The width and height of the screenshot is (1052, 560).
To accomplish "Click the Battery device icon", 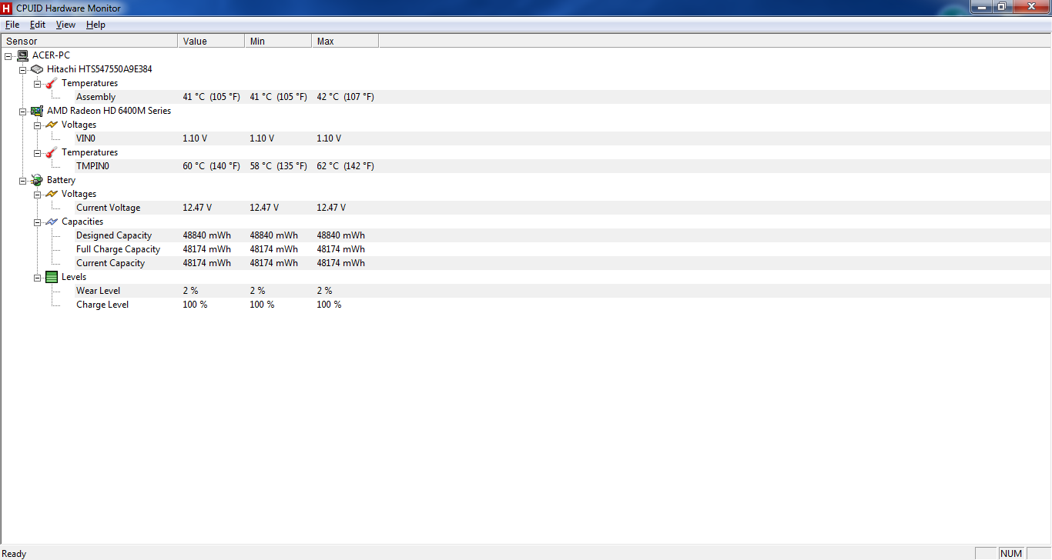I will 37,180.
